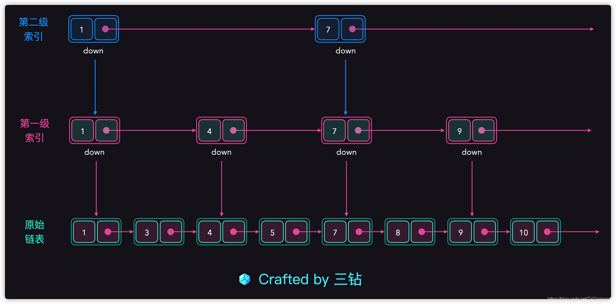Image resolution: width=616 pixels, height=304 pixels.
Task: Click the down label under second-level node 1
Action: [93, 51]
